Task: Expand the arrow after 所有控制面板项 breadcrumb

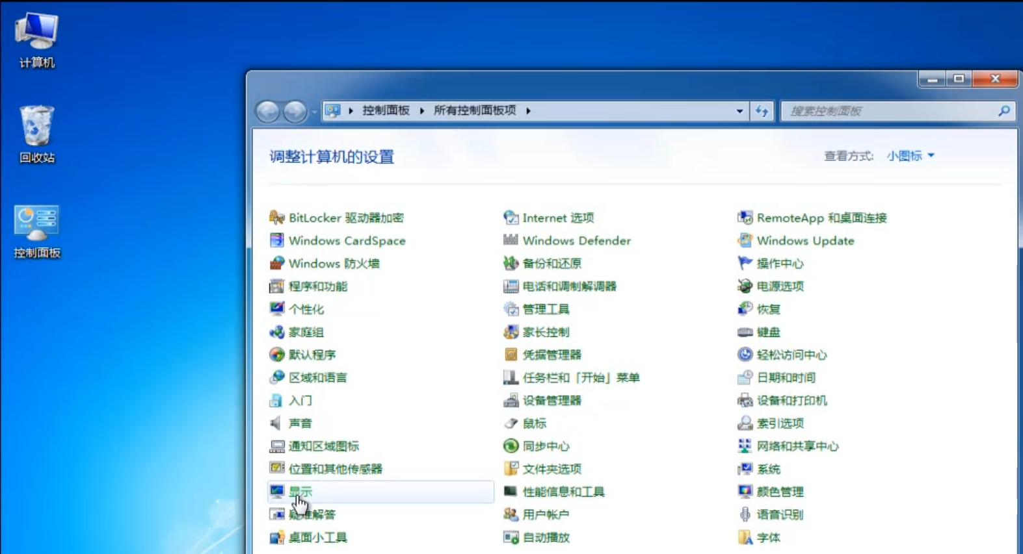Action: (x=528, y=111)
